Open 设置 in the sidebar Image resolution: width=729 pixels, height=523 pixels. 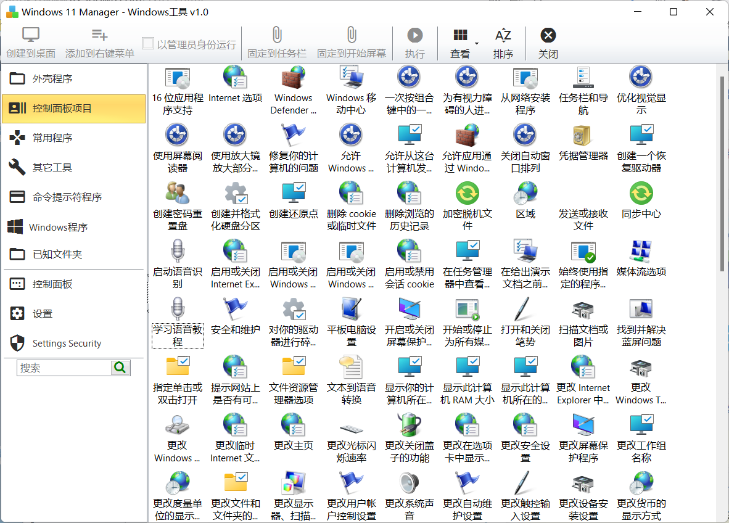click(73, 314)
